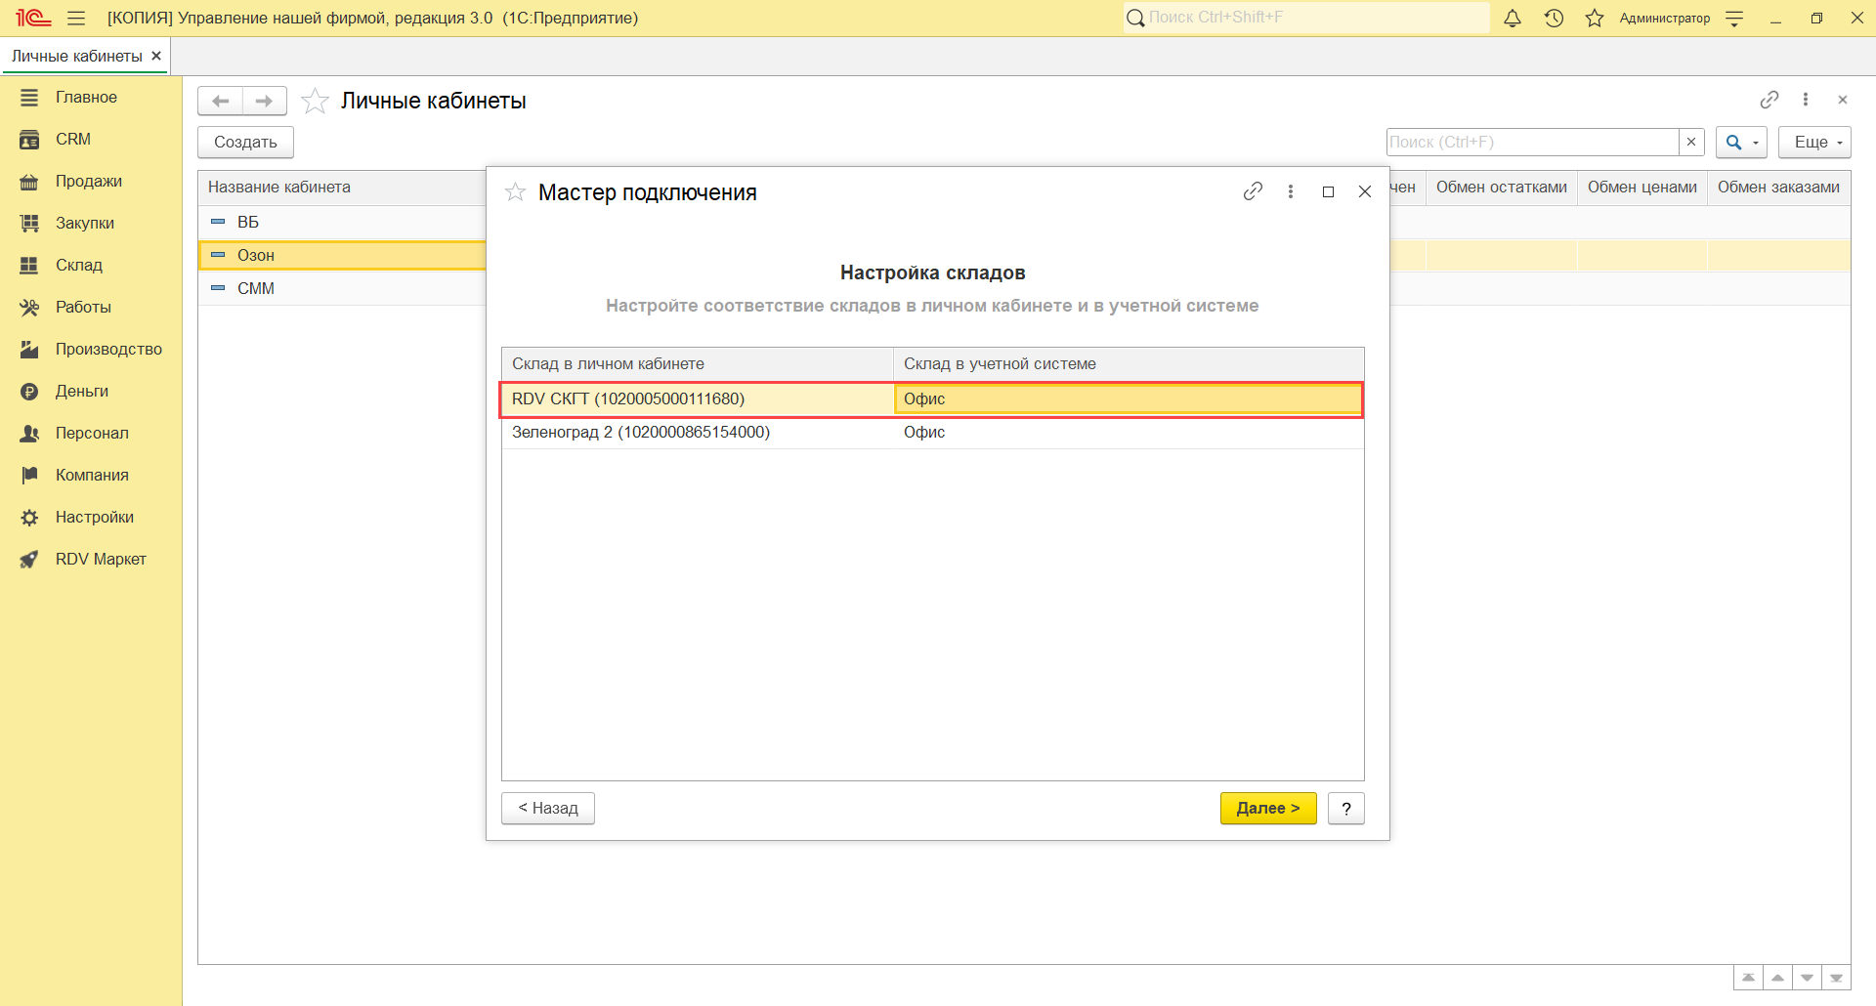
Task: Click the 1C application logo icon
Action: (x=32, y=18)
